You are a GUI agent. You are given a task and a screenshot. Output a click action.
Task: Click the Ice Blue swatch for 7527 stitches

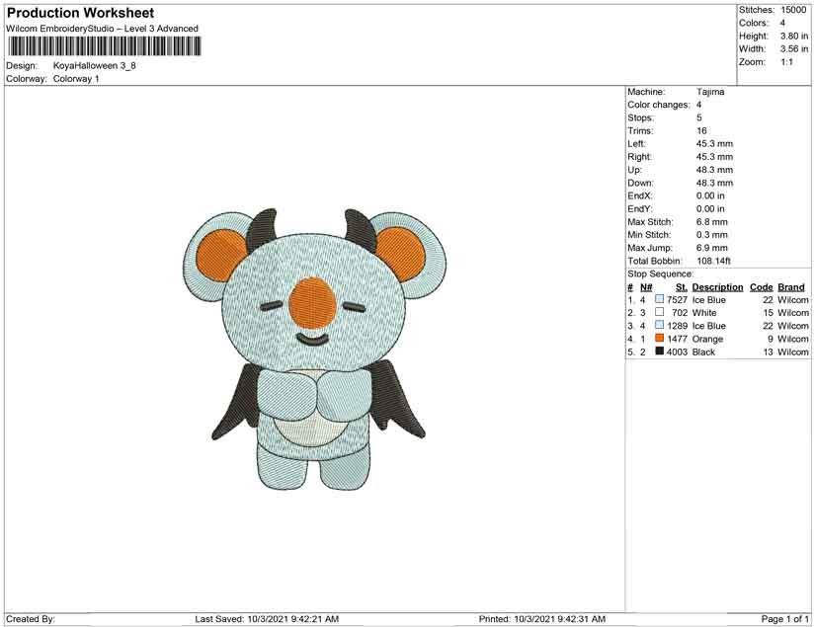[659, 299]
